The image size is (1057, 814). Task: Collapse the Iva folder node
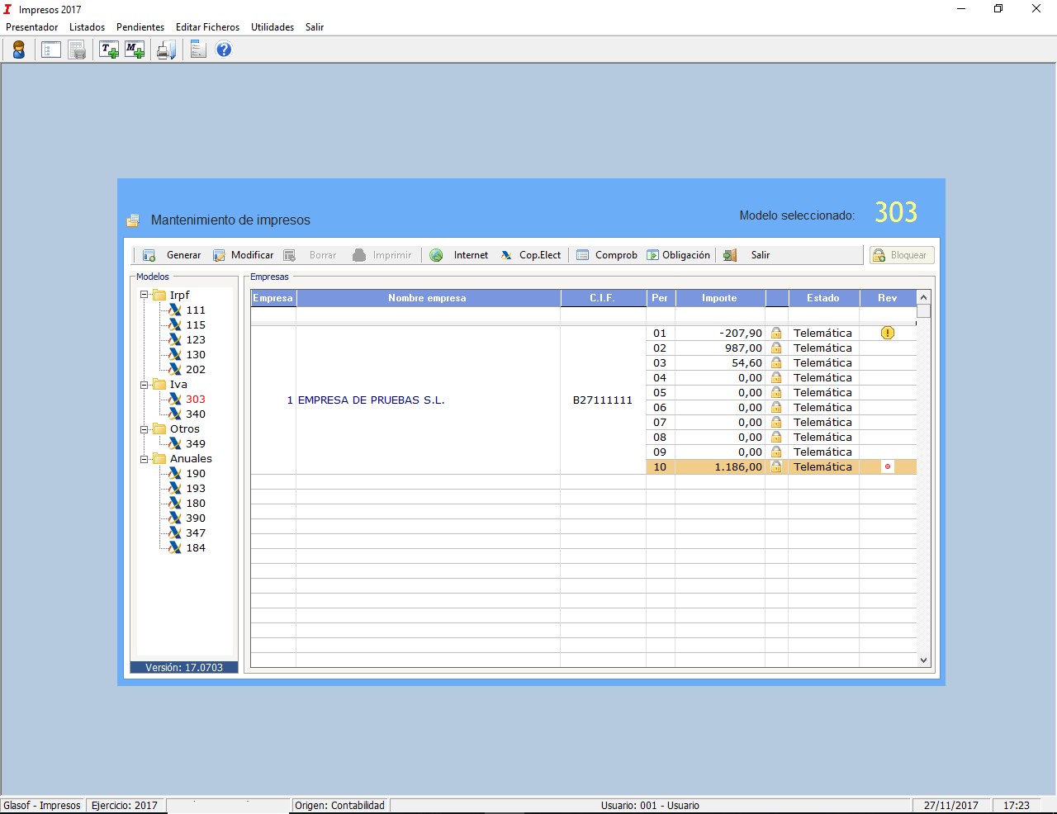(x=144, y=385)
